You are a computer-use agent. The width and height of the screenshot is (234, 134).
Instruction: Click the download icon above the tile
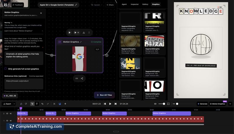coord(84,32)
